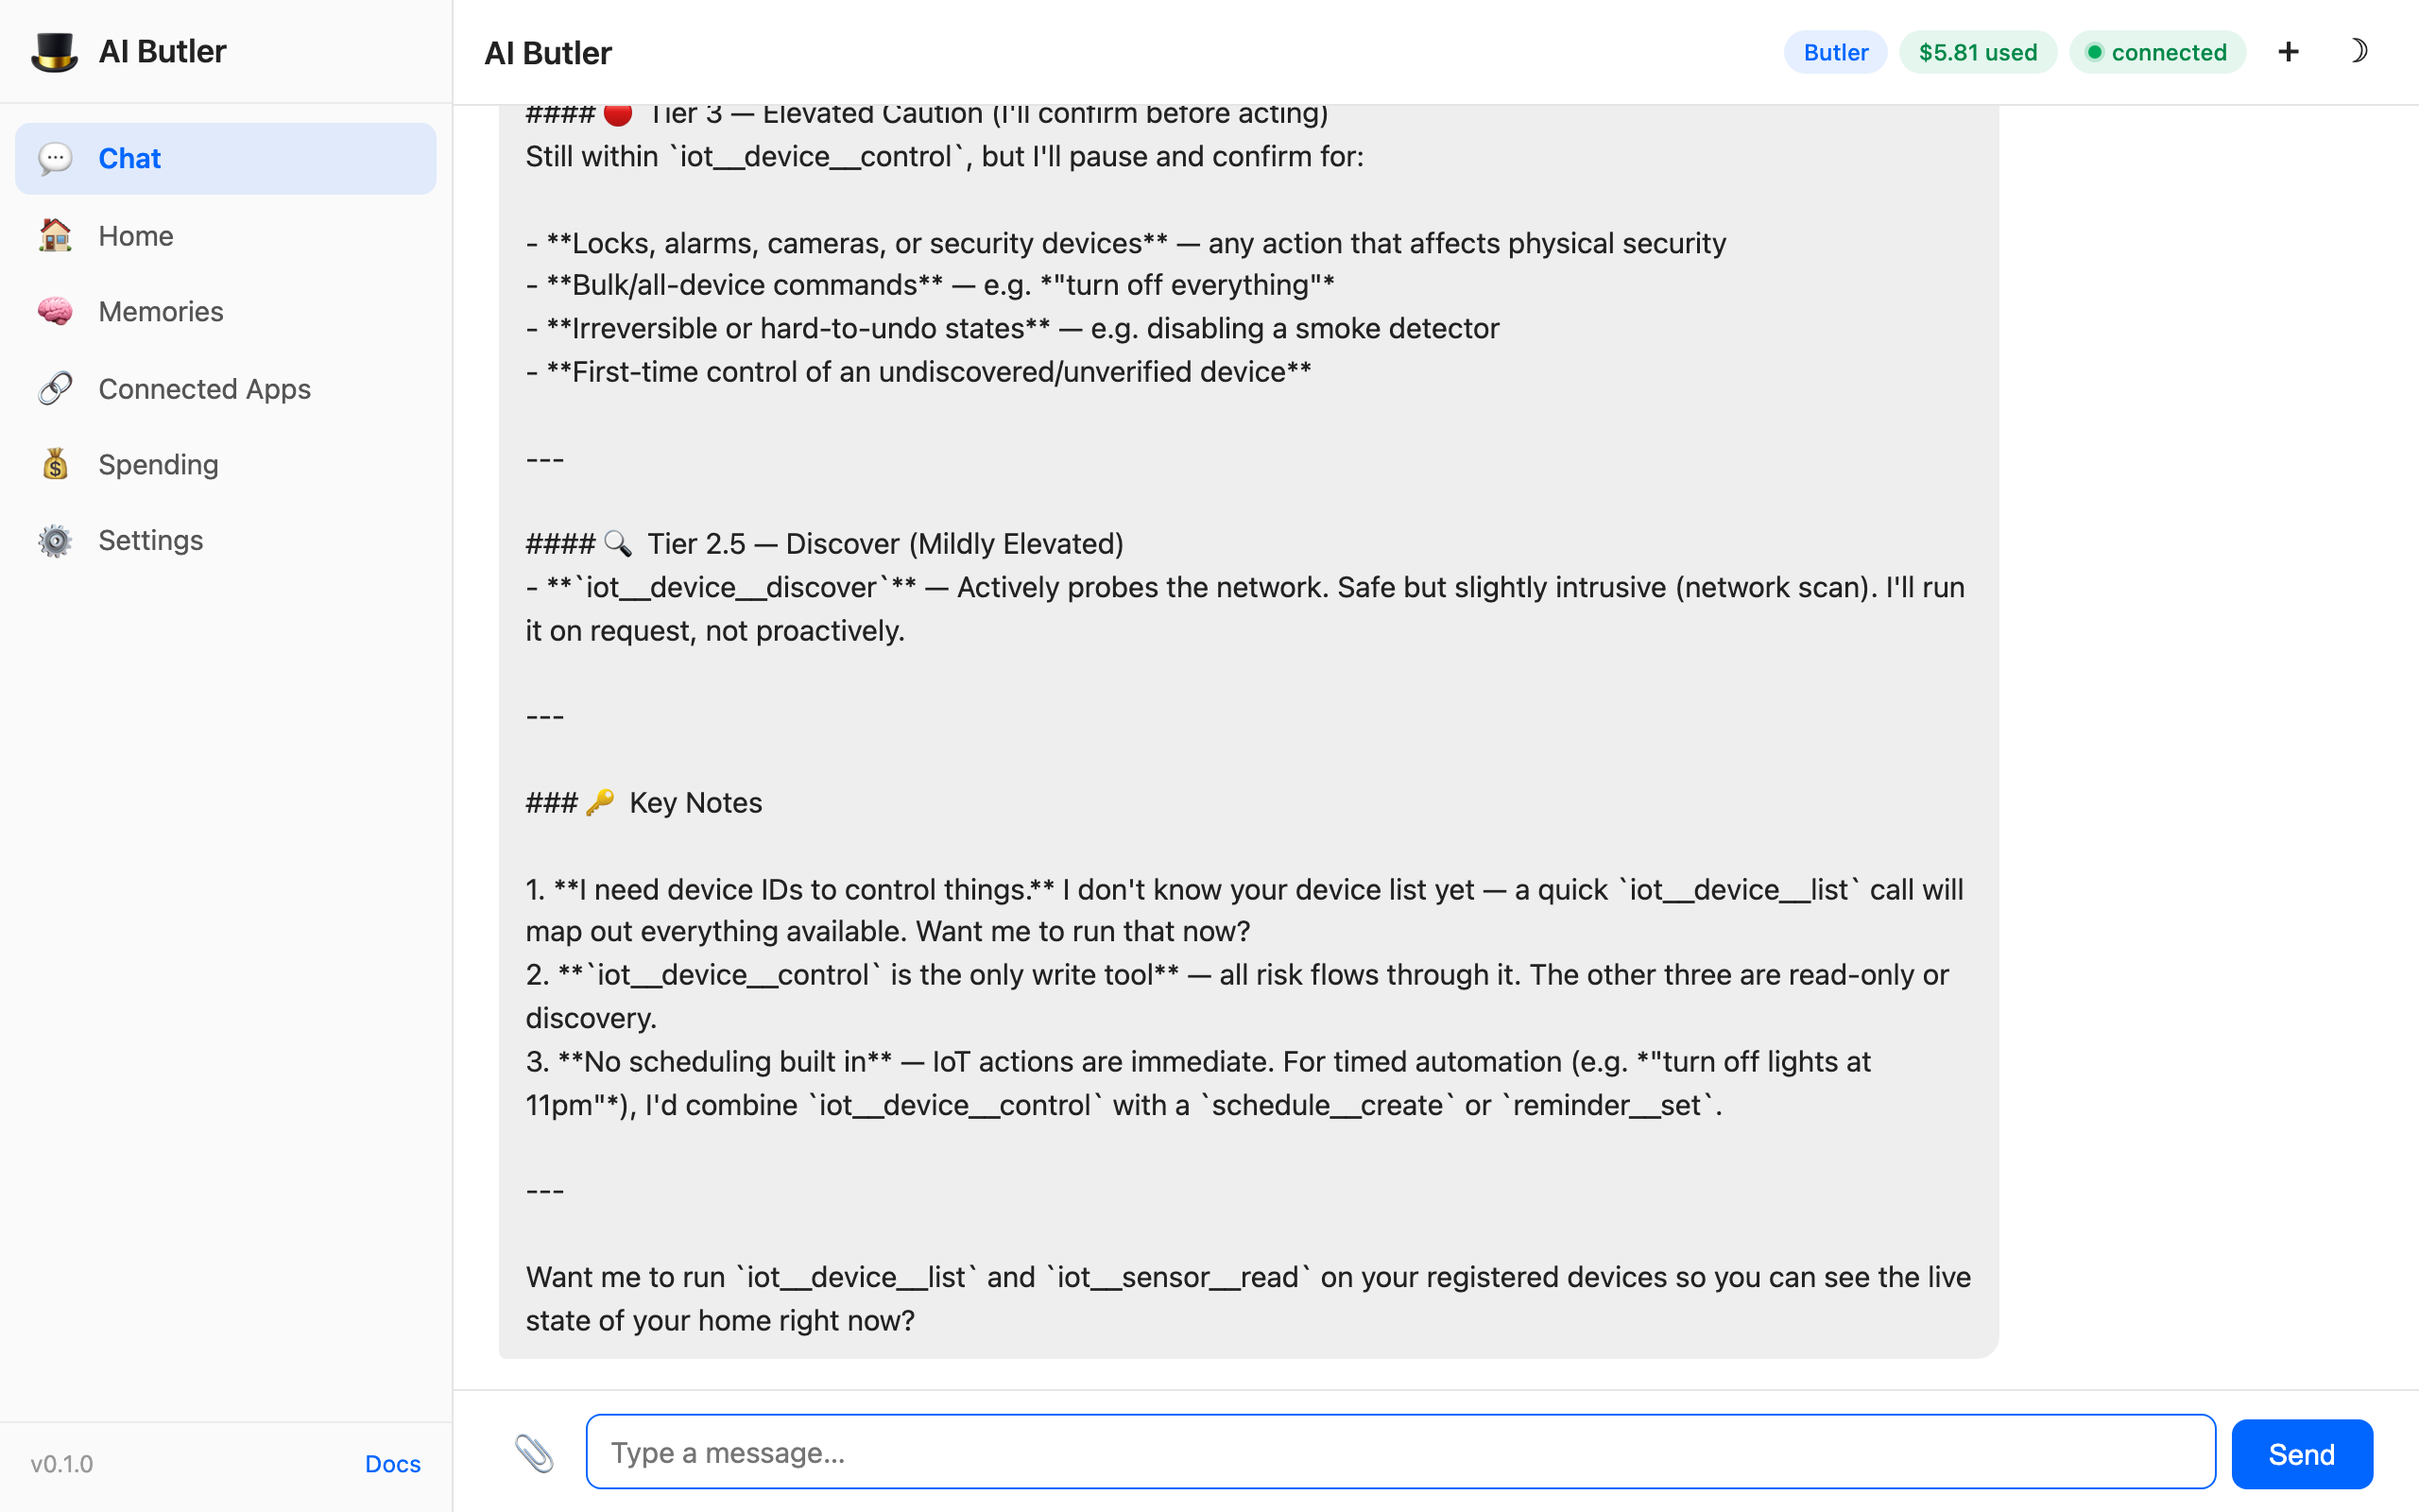Click the green connected status indicator
Viewport: 2419px width, 1512px height.
2157,52
